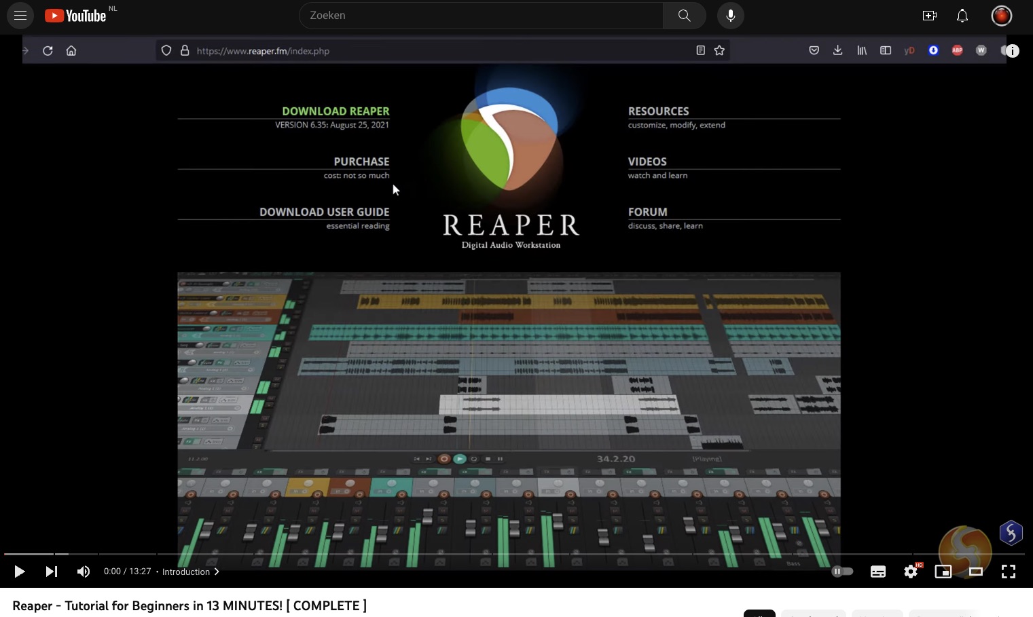Open the create video icon
1033x617 pixels.
[x=930, y=15]
